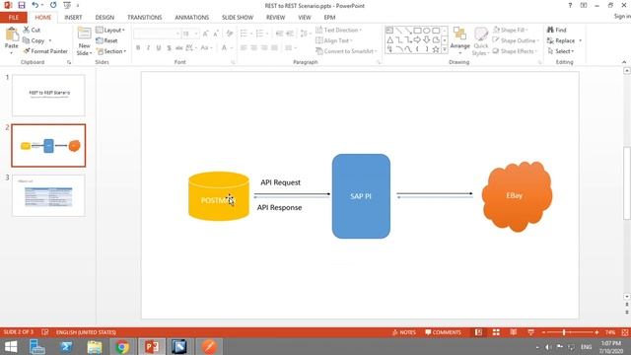Clear all formatting icon
The width and height of the screenshot is (631, 355).
coord(230,34)
